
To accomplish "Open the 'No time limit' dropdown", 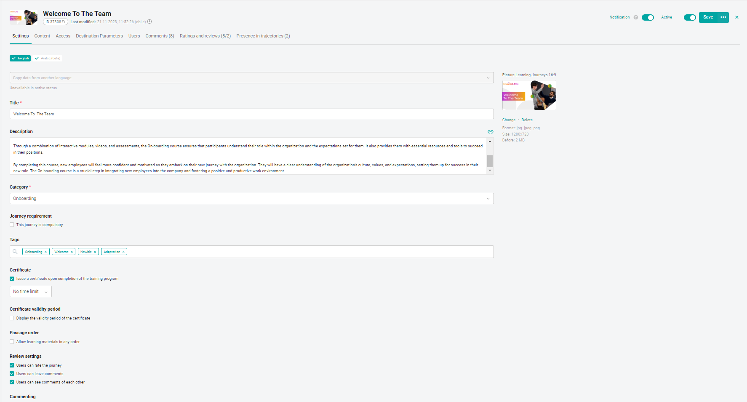I will click(31, 292).
